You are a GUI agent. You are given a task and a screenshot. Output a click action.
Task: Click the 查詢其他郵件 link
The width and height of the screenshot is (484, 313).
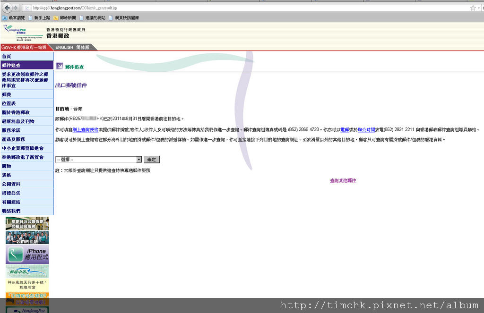343,181
